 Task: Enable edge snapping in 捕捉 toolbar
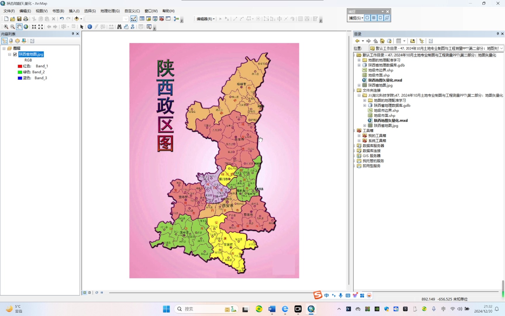[387, 18]
